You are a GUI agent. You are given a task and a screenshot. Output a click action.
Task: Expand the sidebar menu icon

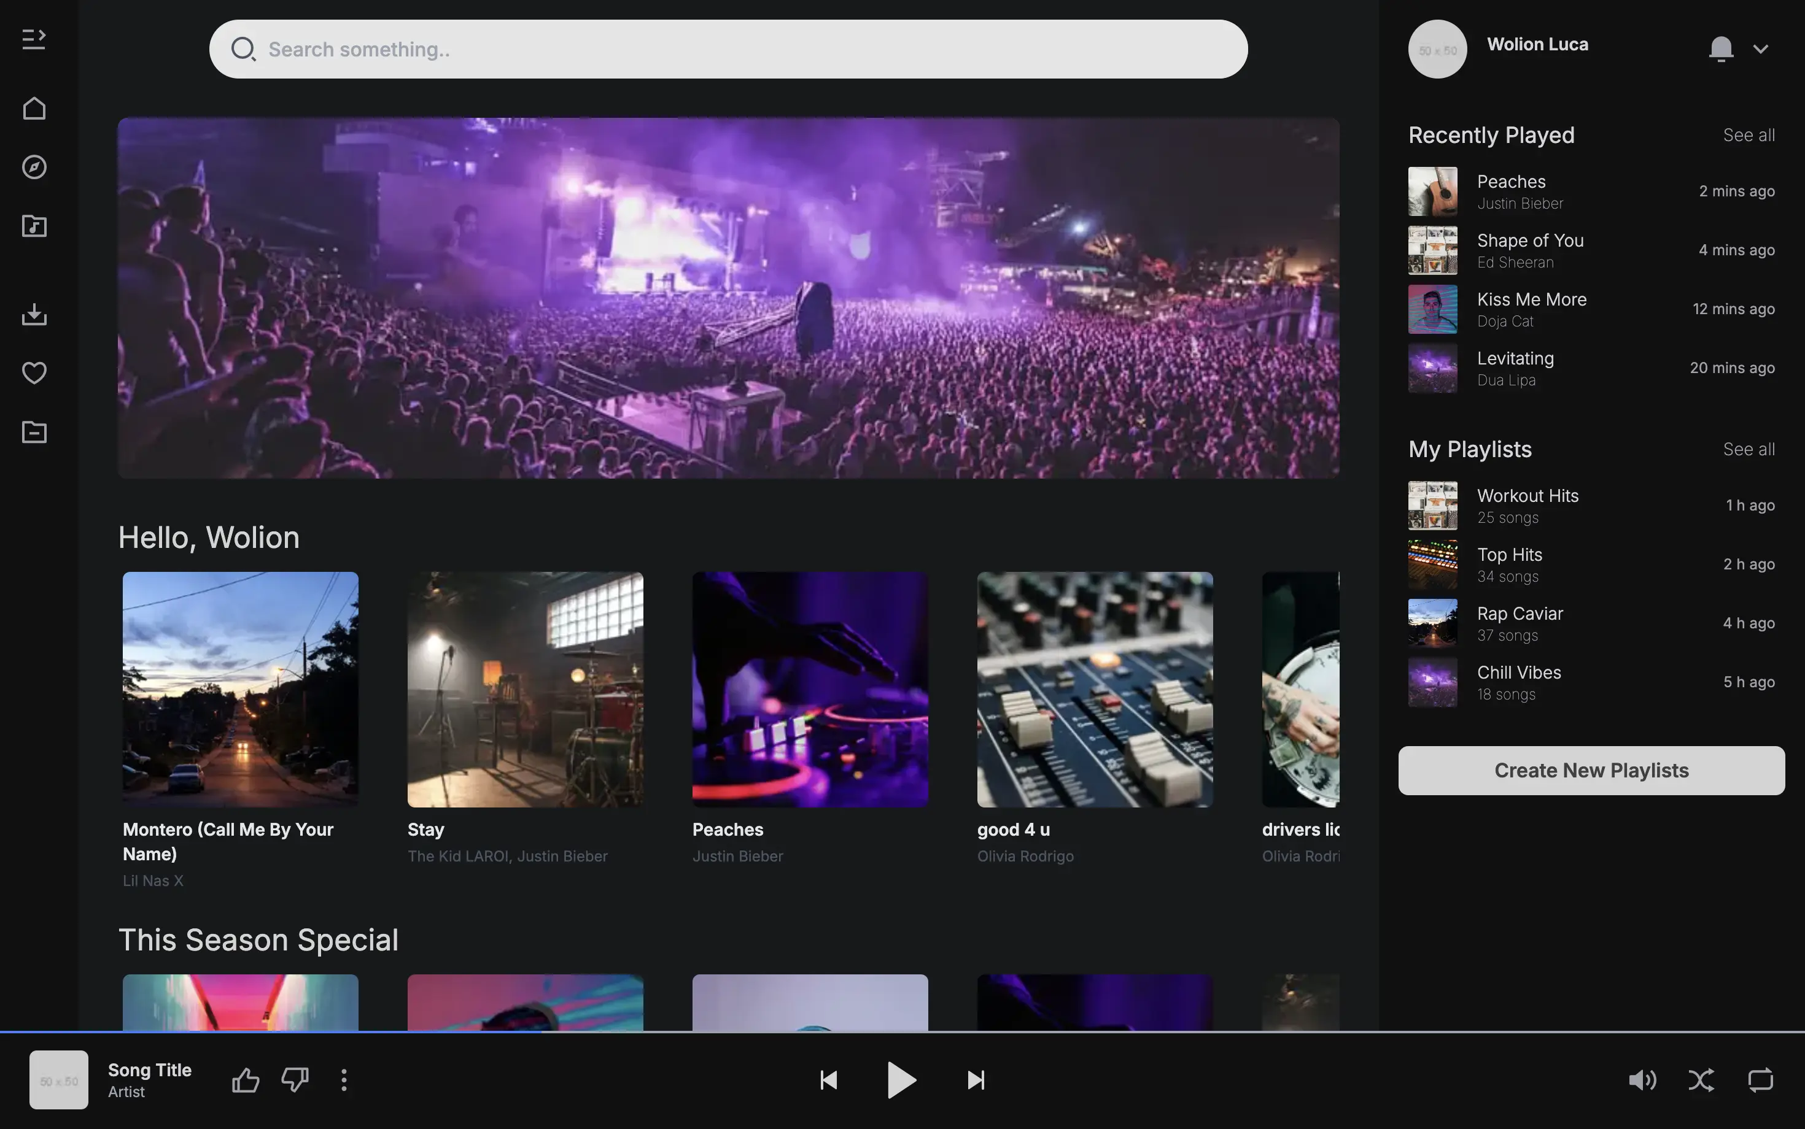(x=34, y=39)
